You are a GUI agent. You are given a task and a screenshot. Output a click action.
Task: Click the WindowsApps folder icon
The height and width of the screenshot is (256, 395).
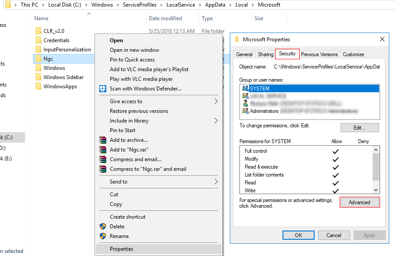[x=38, y=87]
